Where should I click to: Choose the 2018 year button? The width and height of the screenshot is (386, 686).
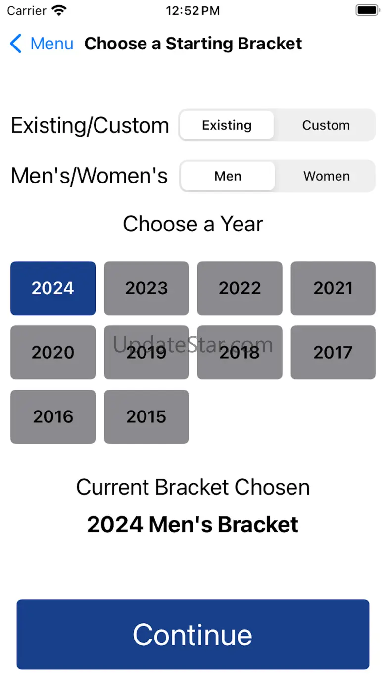point(240,353)
